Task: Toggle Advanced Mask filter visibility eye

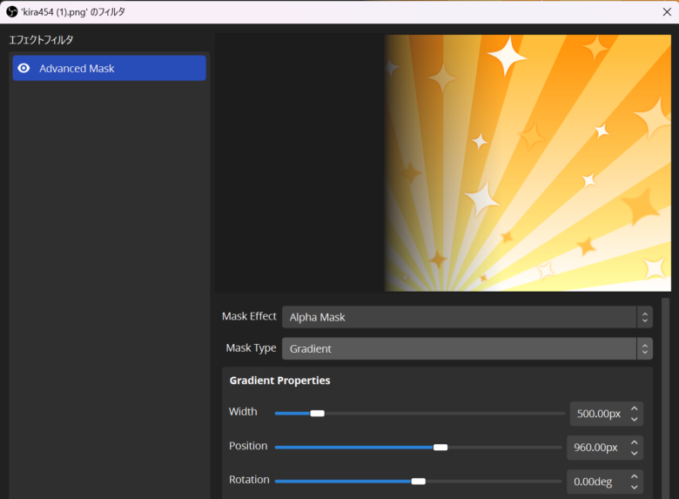Action: point(24,68)
